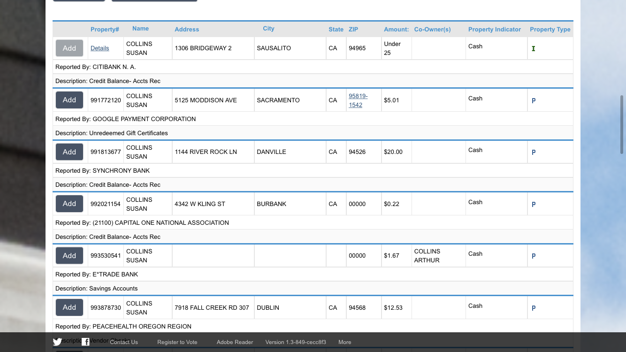Sort by City column header
The height and width of the screenshot is (352, 626).
pos(268,28)
